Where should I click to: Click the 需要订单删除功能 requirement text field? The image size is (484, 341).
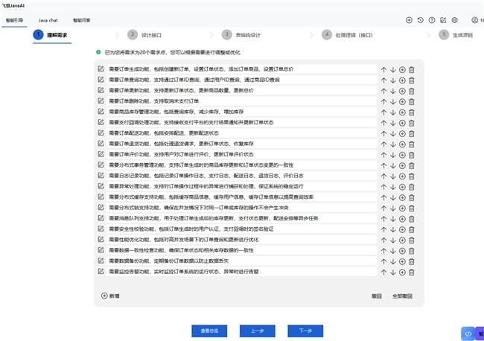[241, 101]
